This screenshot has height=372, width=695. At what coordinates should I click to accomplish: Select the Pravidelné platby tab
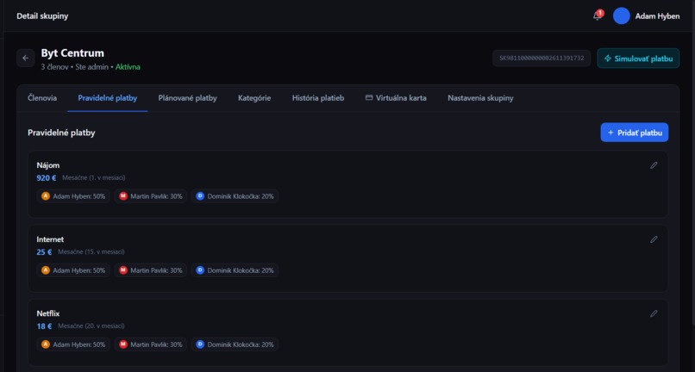pos(107,98)
